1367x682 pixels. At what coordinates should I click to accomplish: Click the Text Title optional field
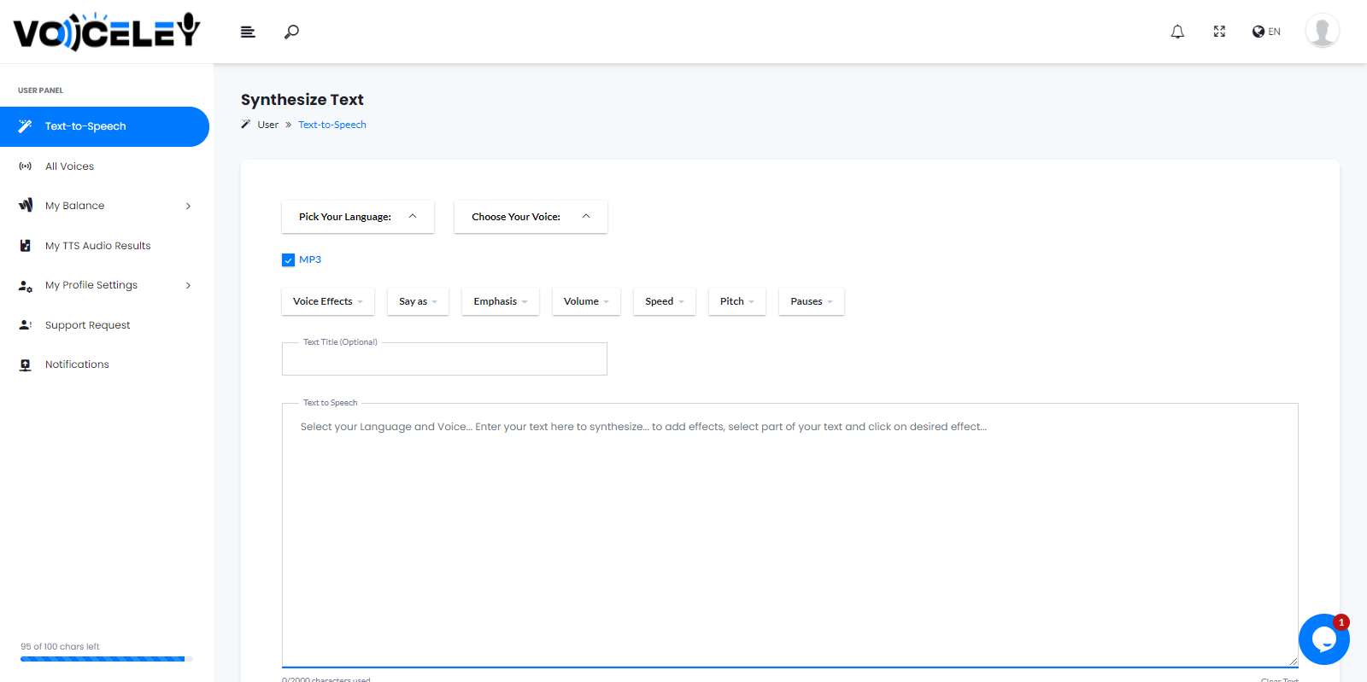(x=444, y=358)
